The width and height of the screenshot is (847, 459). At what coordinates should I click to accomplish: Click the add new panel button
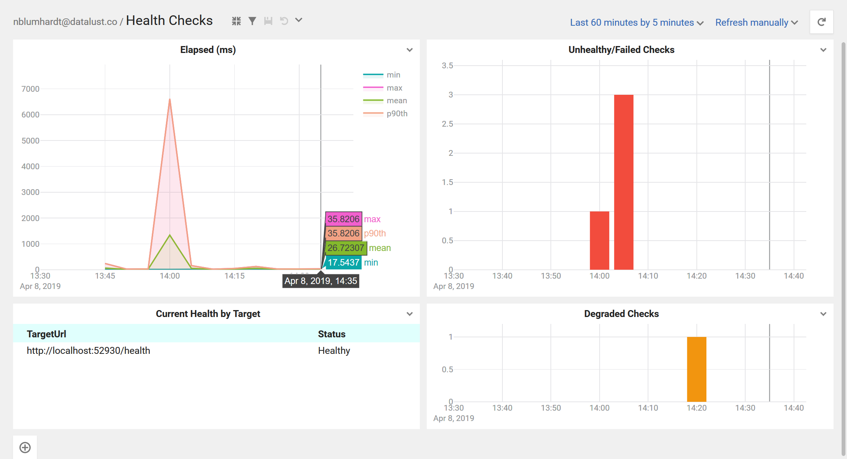(25, 447)
